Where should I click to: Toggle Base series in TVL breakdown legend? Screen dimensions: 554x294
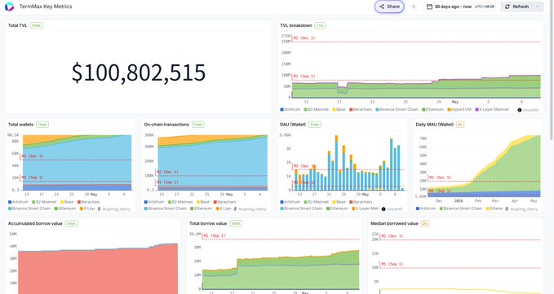(339, 110)
